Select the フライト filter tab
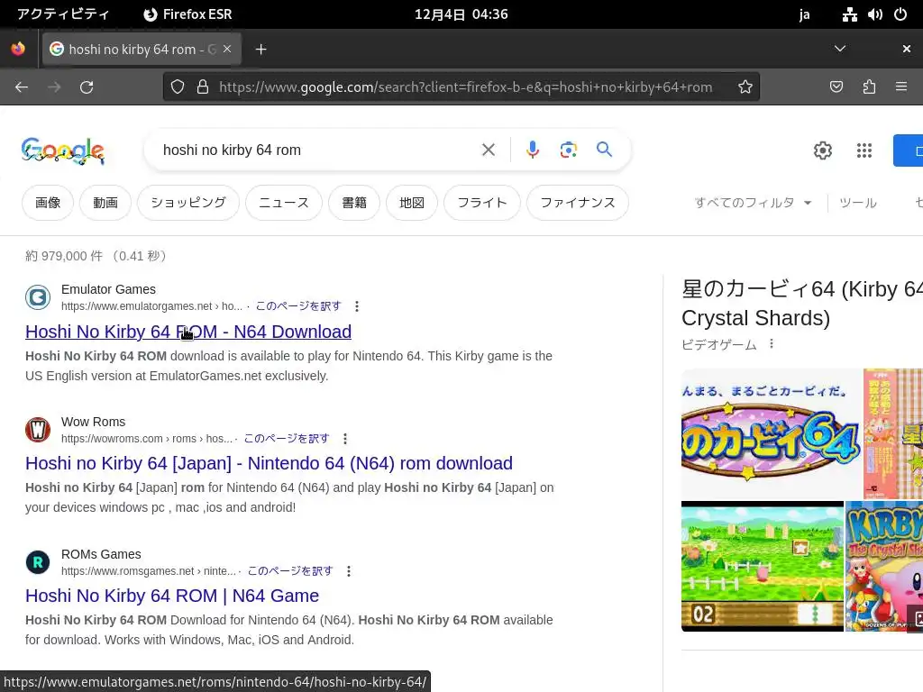 click(x=482, y=203)
